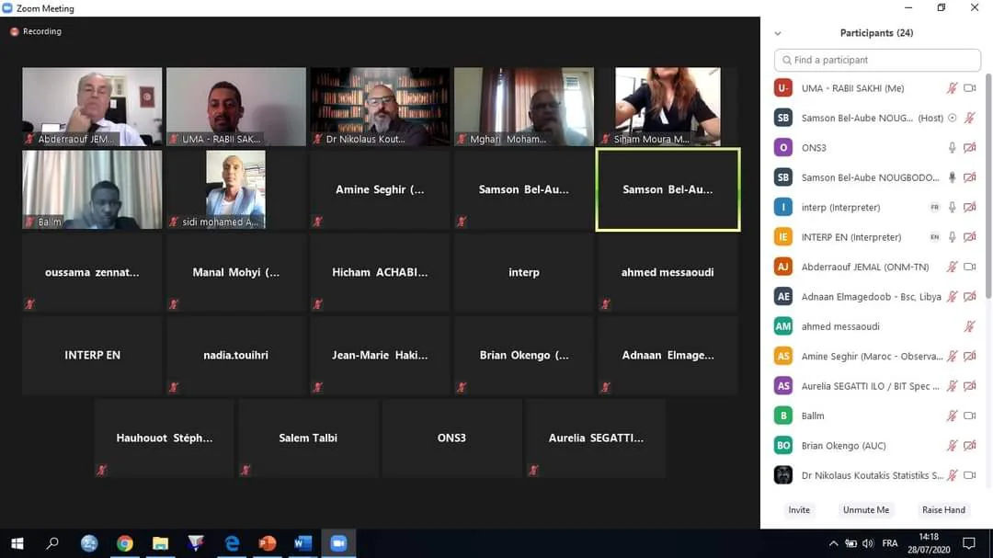Click "Aurelia SEGATTI ILO / BIT Spec" in the participants list
The width and height of the screenshot is (993, 558).
[870, 386]
